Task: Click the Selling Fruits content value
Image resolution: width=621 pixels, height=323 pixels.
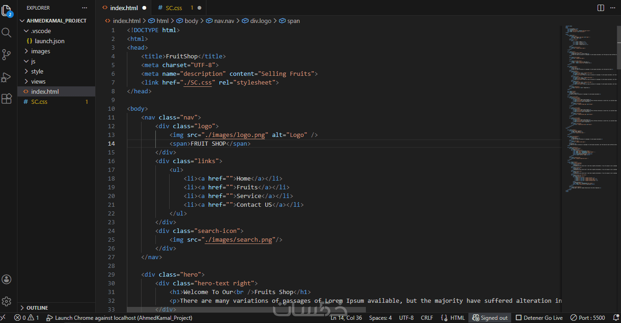Action: point(285,74)
